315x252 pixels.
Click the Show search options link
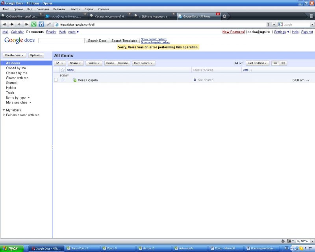154,39
